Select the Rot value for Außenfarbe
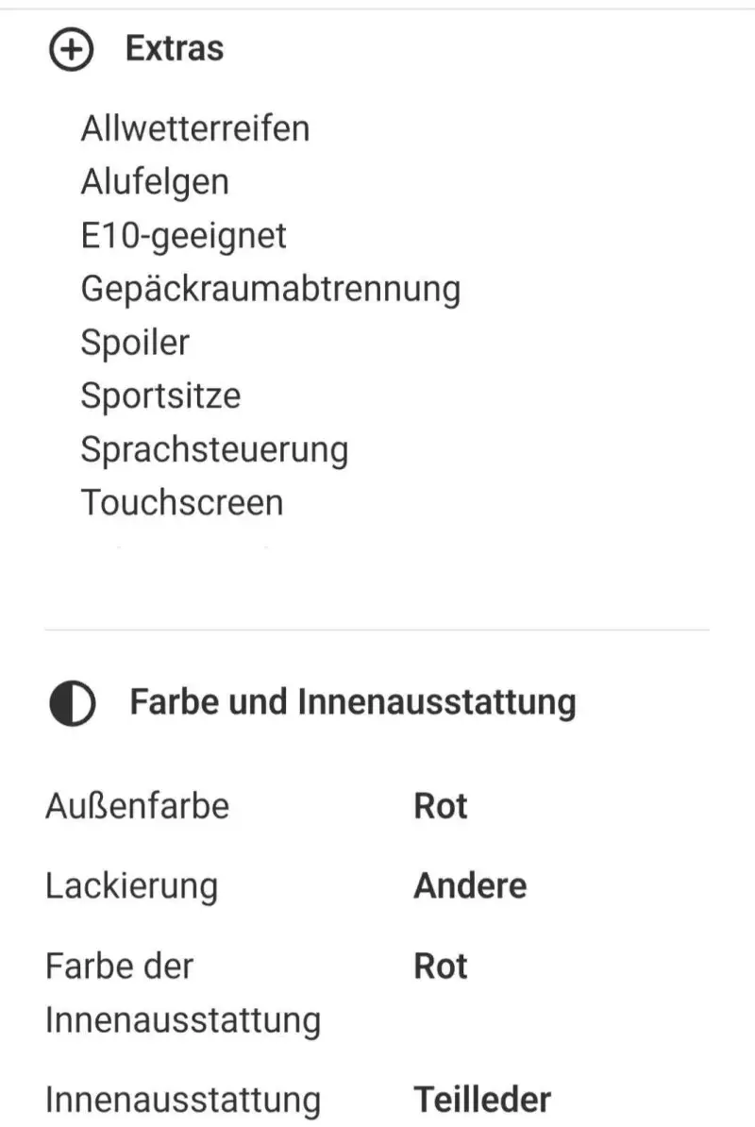Screen dimensions: 755x1127 [441, 806]
